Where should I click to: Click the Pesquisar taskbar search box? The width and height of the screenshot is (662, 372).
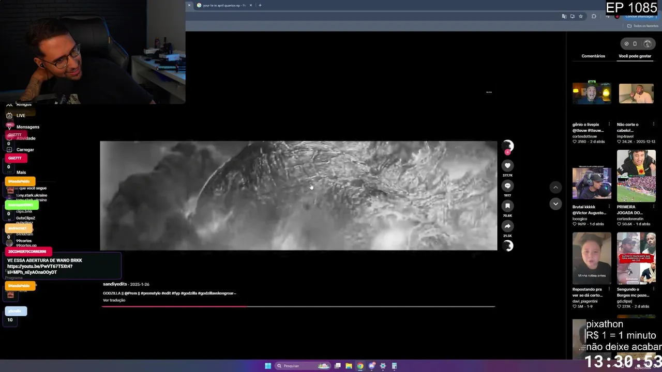coord(303,366)
